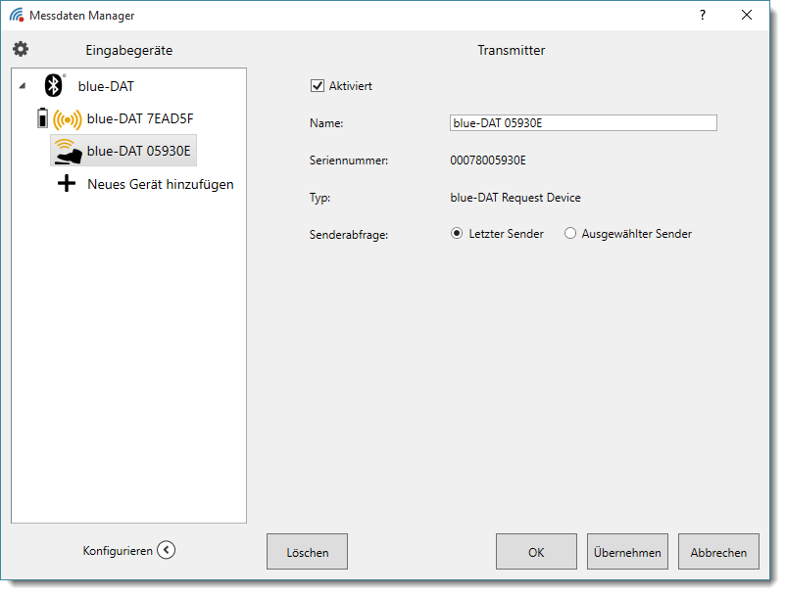Choose the Ausgewählter Sender radio option

tap(570, 234)
